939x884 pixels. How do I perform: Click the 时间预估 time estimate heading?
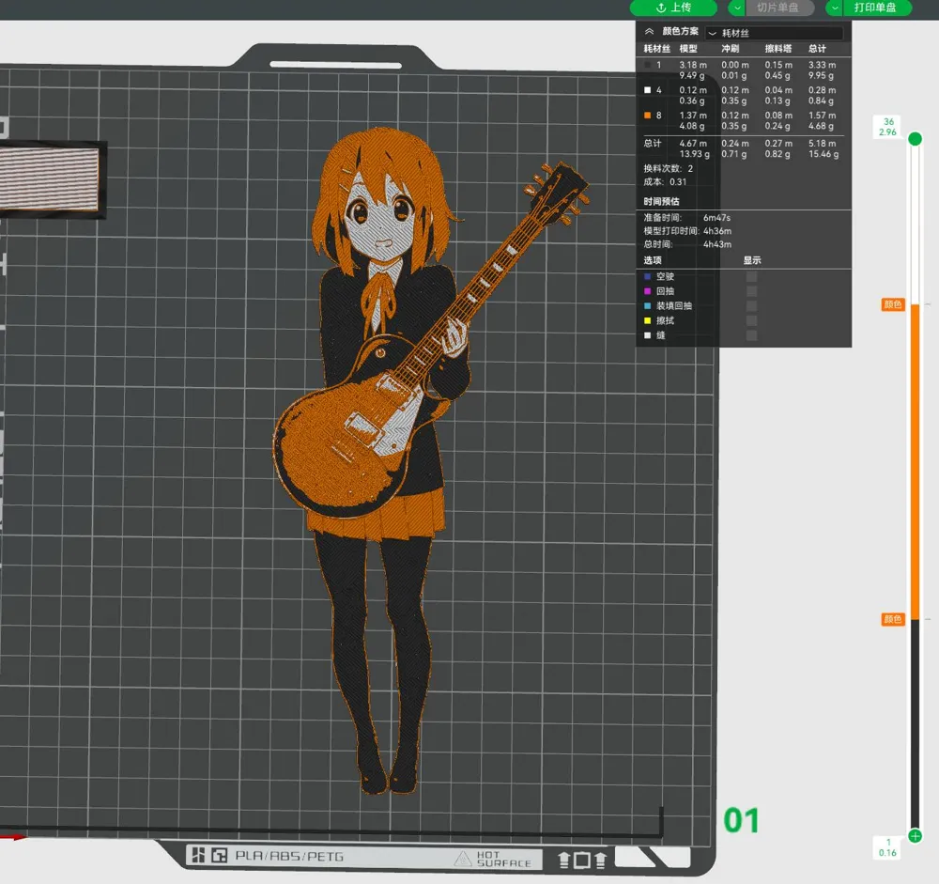662,201
